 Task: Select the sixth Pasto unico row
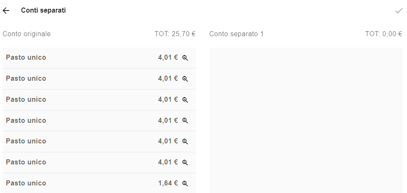[99, 162]
